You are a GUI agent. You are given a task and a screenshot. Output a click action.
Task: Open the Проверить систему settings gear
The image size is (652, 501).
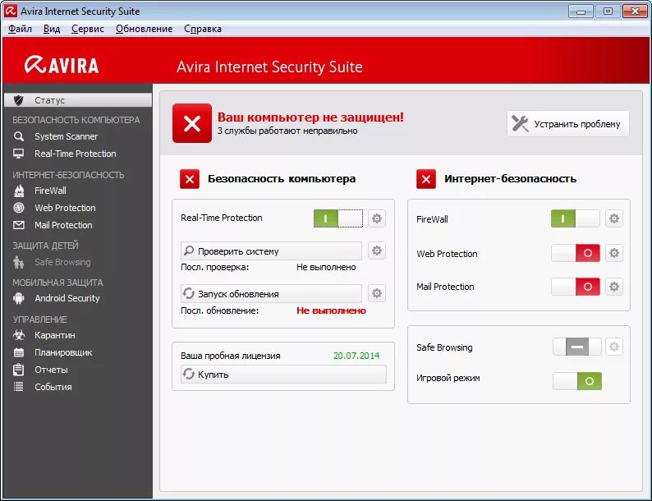tap(377, 250)
